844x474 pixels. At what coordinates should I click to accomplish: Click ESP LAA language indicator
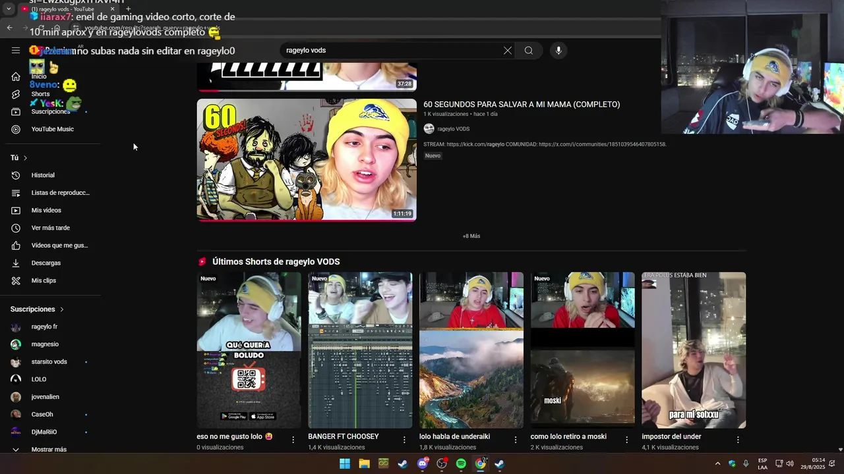[x=762, y=463]
